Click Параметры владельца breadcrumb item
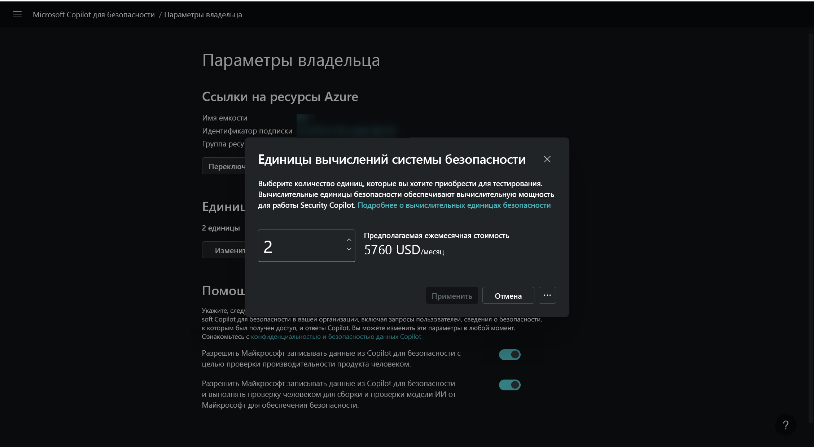The image size is (814, 447). (x=203, y=15)
